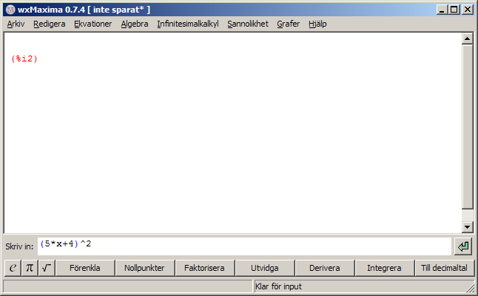Viewport: 478px width, 296px height.
Task: Click the Integrera button
Action: pyautogui.click(x=384, y=268)
